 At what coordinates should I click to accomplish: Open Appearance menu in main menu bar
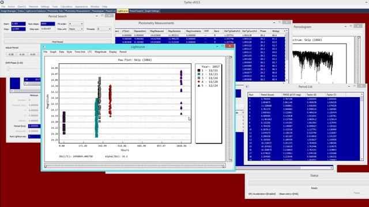[81, 6]
